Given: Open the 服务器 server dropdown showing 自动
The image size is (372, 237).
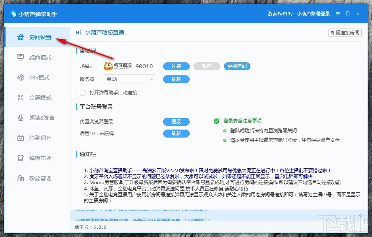Looking at the screenshot, I should (129, 79).
